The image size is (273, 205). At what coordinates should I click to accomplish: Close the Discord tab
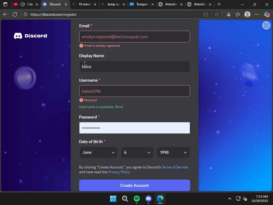66,5
